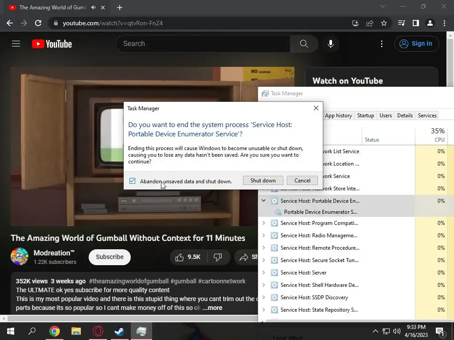Screen dimensions: 454x340
Task: Click the Task Manager taskbar icon
Action: point(141,331)
